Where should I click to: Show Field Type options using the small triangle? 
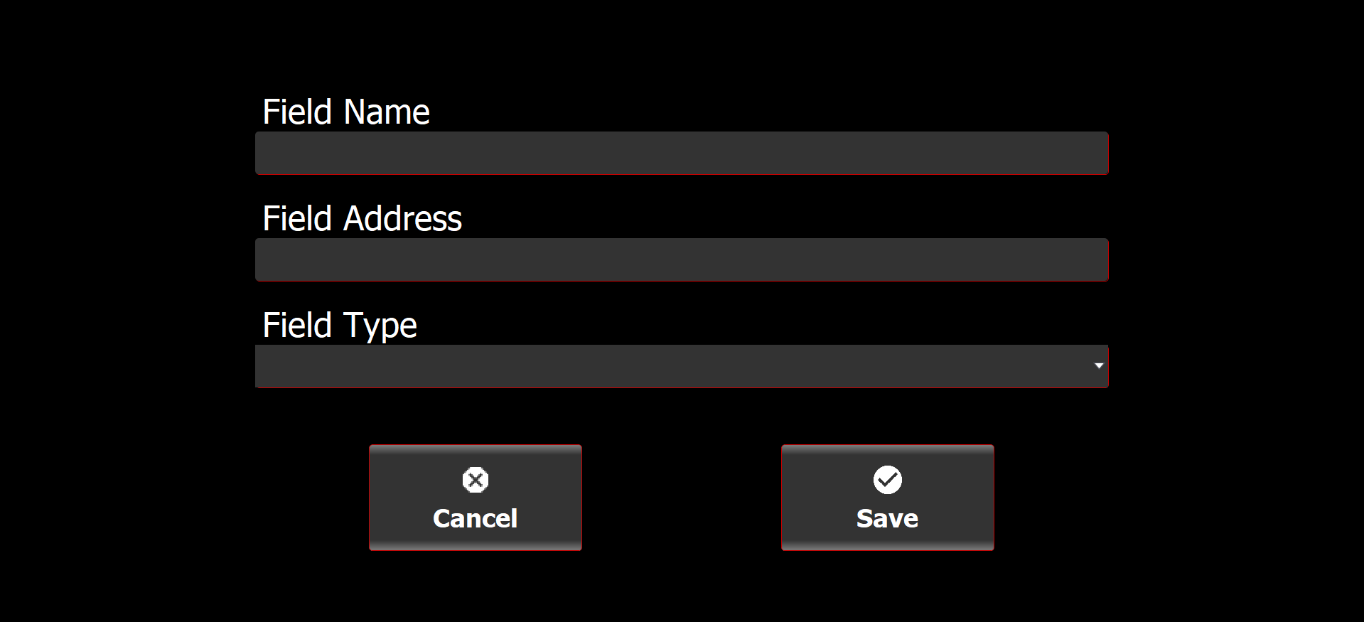pyautogui.click(x=1098, y=366)
